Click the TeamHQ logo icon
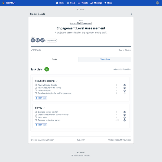This screenshot has width=162, height=162. tap(3, 3)
